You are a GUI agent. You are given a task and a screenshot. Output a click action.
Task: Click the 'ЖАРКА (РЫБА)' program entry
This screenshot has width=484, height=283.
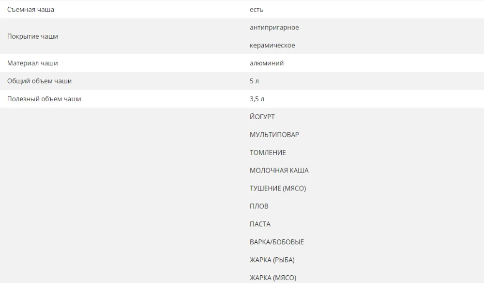272,260
